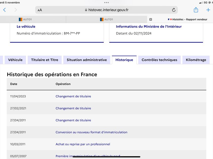The image size is (213, 159).
Task: Click Historique des opérations en France heading
Action: 52,74
